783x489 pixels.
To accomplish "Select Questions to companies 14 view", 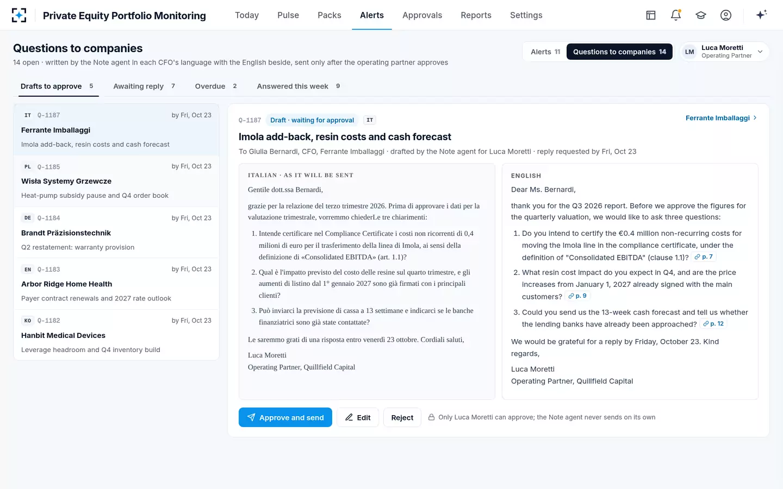I will click(x=619, y=52).
